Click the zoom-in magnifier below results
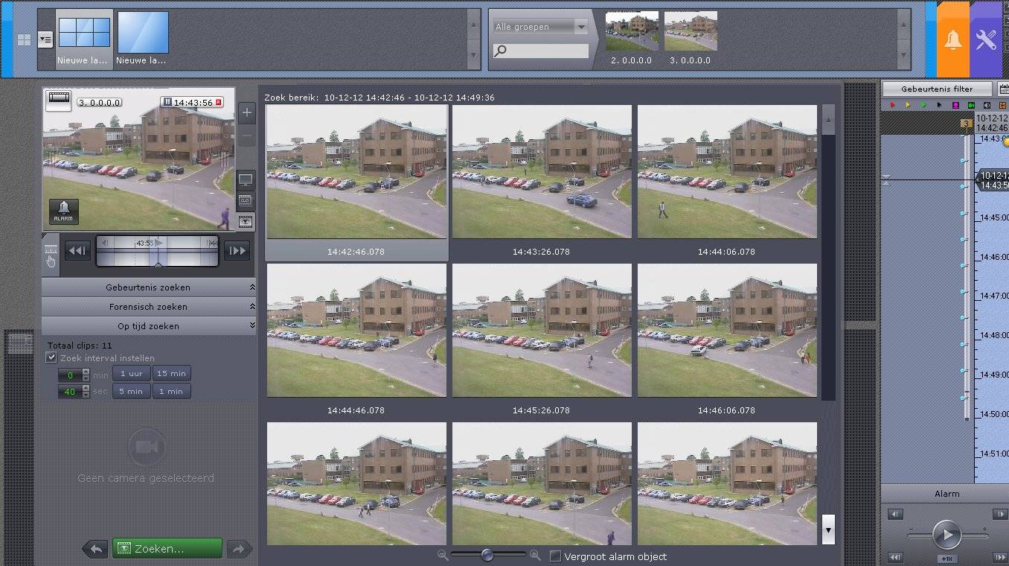The height and width of the screenshot is (566, 1009). pyautogui.click(x=534, y=555)
